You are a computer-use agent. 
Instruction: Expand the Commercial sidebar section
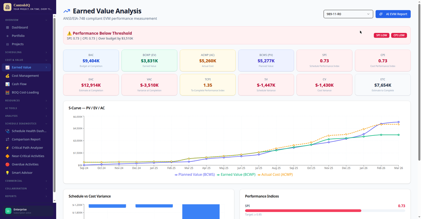tap(26, 181)
